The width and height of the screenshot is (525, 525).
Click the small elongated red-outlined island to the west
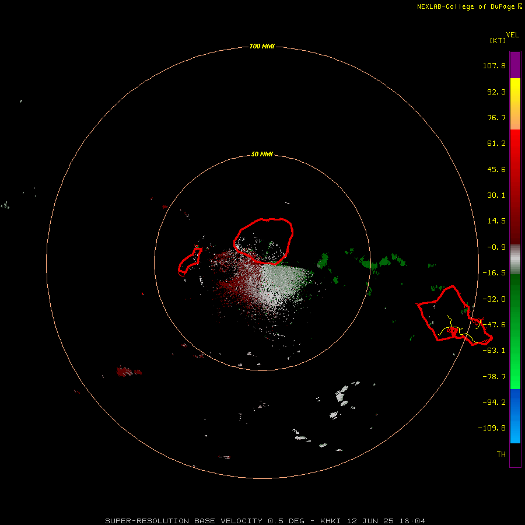(190, 261)
